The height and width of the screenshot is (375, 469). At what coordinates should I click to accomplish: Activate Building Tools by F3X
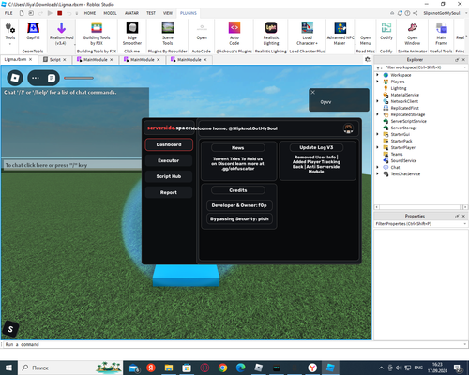coord(97,34)
